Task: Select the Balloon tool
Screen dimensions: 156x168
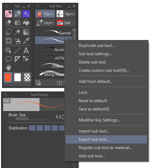Action: click(9, 59)
